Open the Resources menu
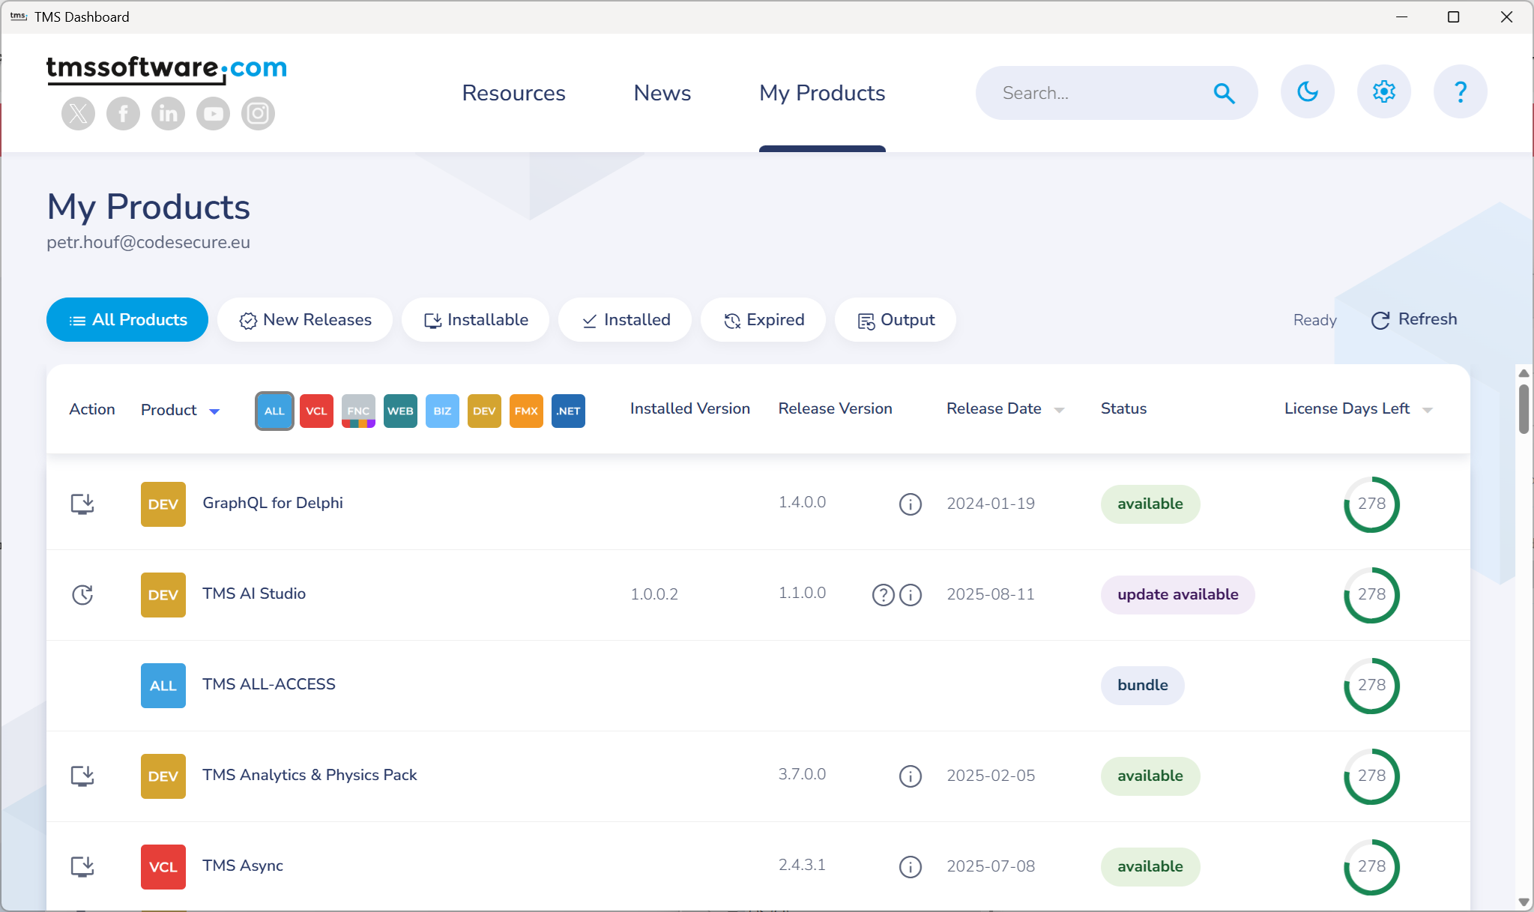This screenshot has width=1534, height=912. pyautogui.click(x=513, y=93)
